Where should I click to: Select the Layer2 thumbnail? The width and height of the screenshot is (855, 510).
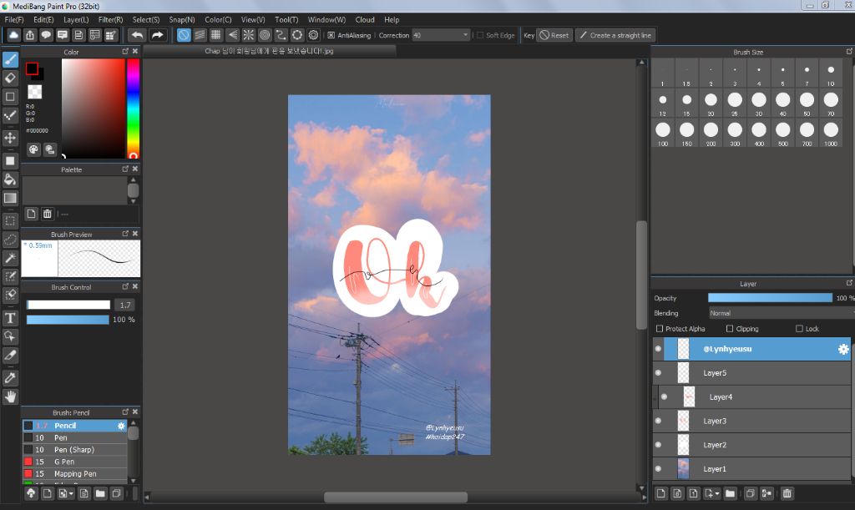[x=683, y=445]
